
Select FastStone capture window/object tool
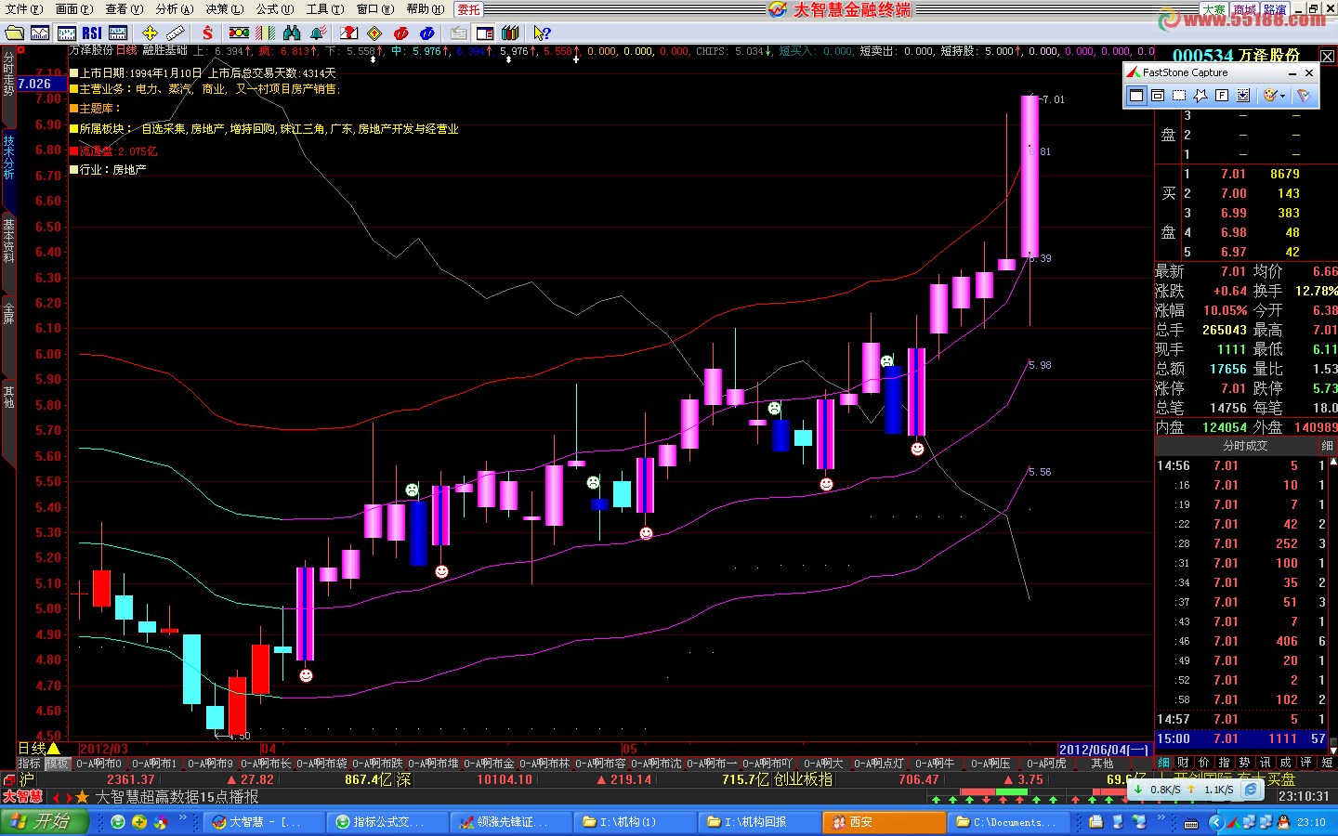[x=1158, y=95]
